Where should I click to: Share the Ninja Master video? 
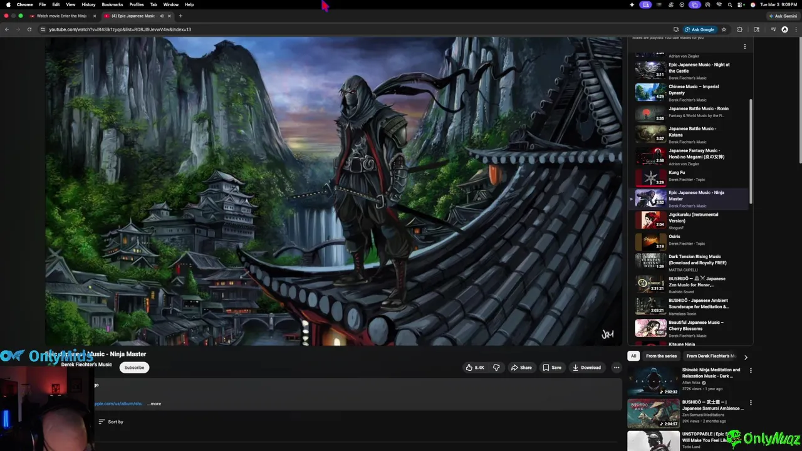(x=521, y=368)
